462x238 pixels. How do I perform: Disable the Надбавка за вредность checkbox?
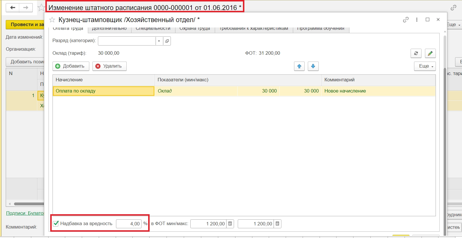(x=56, y=223)
